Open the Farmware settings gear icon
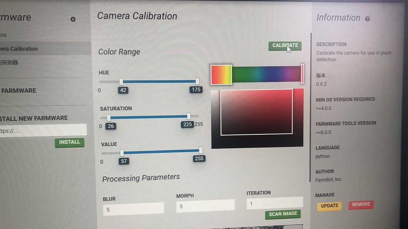The width and height of the screenshot is (408, 229). [x=73, y=19]
